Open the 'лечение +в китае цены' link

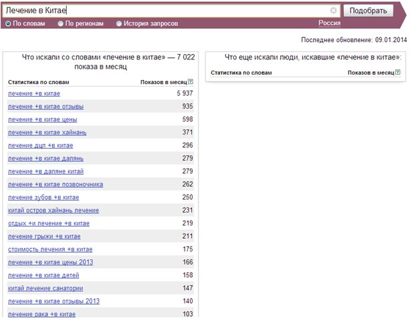43,119
